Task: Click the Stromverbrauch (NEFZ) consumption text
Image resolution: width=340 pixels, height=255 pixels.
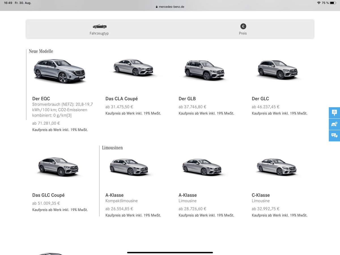Action: pos(63,110)
